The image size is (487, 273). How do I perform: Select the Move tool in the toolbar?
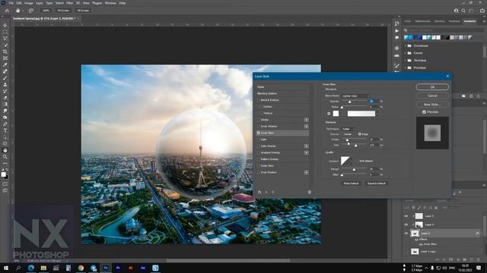[x=5, y=25]
